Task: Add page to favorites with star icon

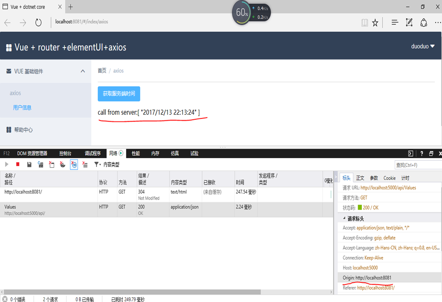Action: click(375, 22)
